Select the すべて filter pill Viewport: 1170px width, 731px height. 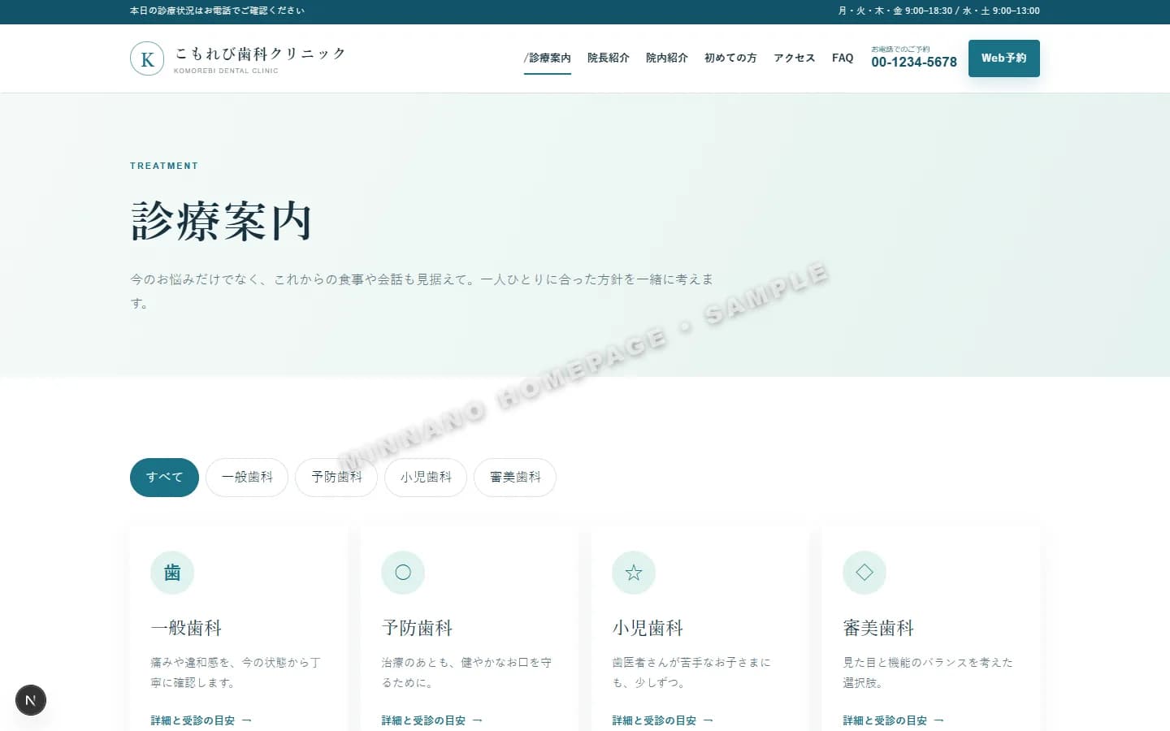pos(164,478)
